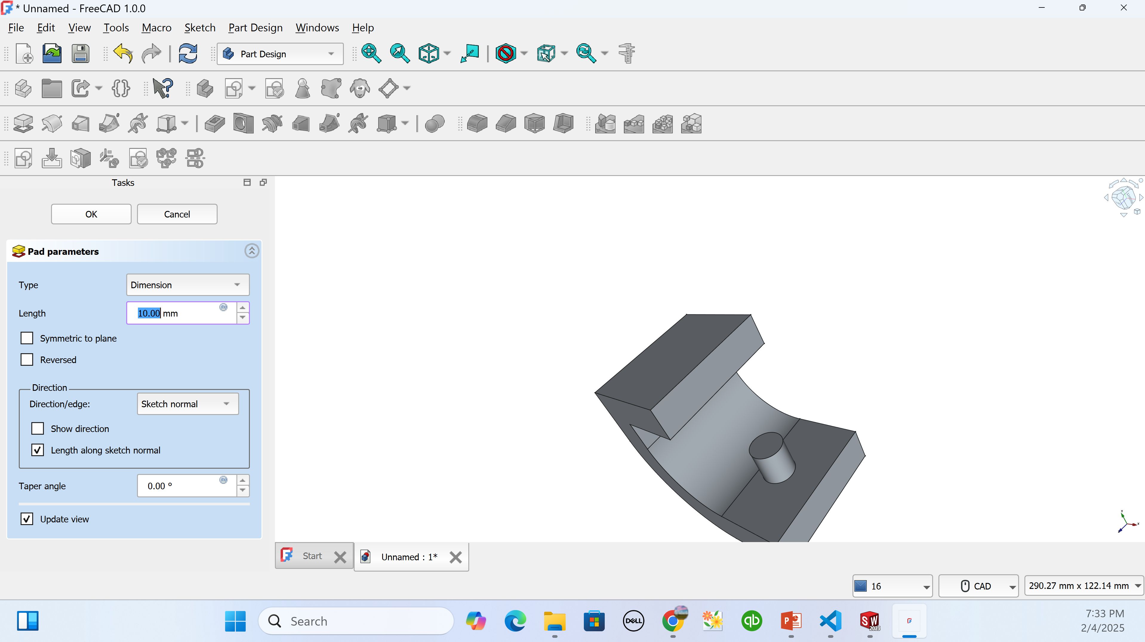Open the Type Dimension dropdown

click(188, 285)
